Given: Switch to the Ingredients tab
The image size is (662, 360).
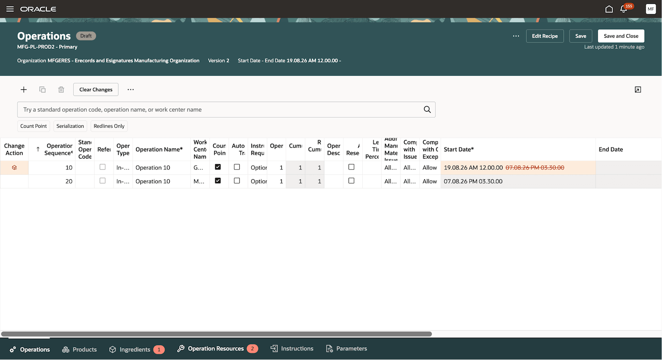Looking at the screenshot, I should 136,349.
